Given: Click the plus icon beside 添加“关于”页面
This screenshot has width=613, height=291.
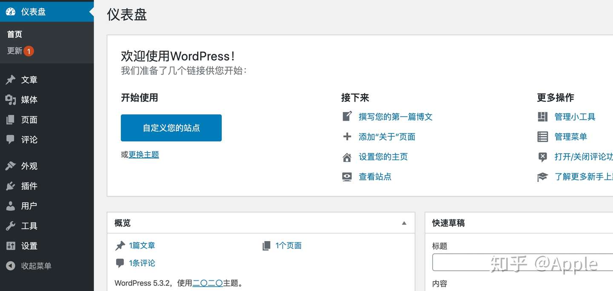Looking at the screenshot, I should [x=347, y=137].
